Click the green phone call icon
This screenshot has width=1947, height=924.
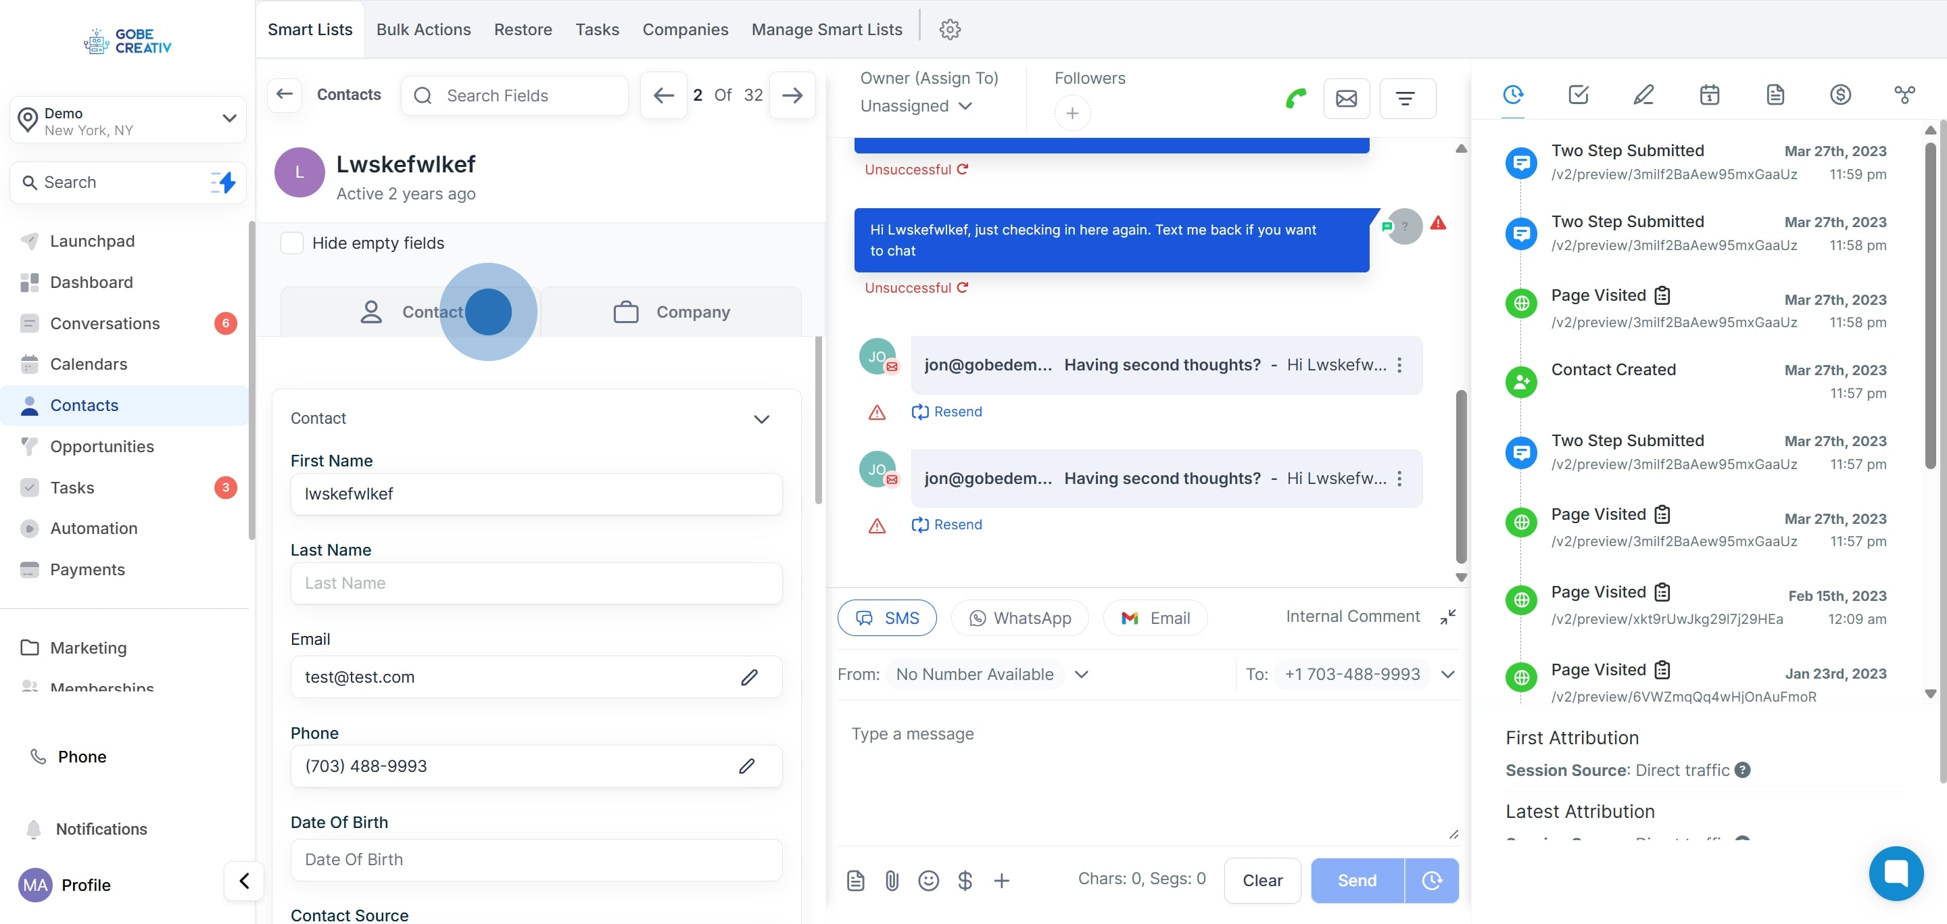tap(1295, 98)
